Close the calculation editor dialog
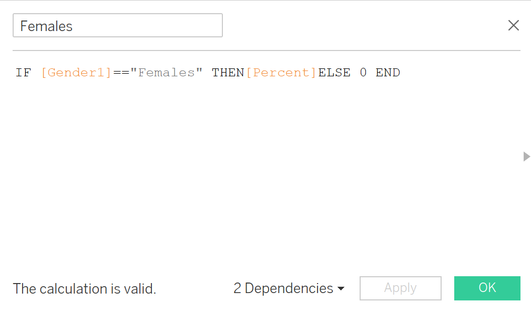 [513, 25]
